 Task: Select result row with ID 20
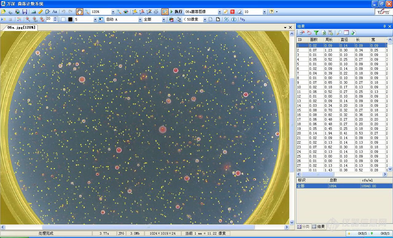[342, 133]
